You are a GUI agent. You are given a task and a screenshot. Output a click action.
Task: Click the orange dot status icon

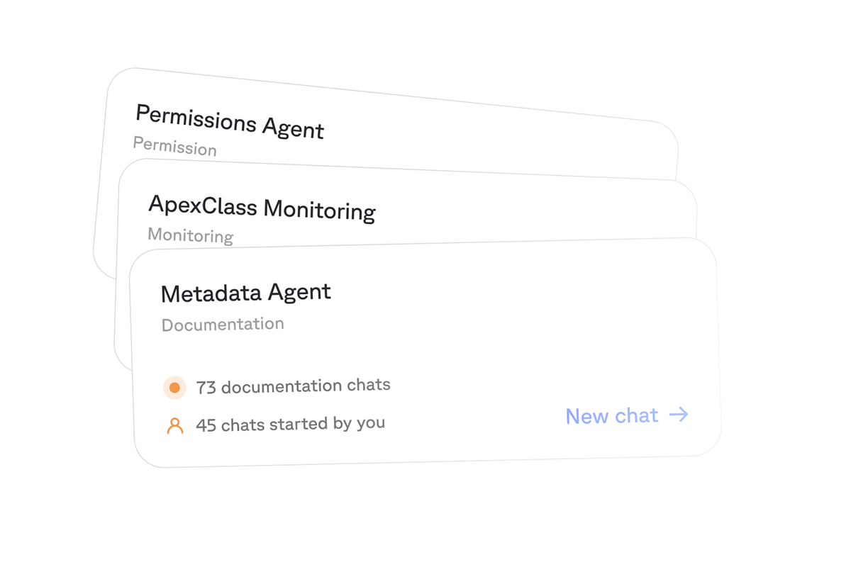[174, 388]
